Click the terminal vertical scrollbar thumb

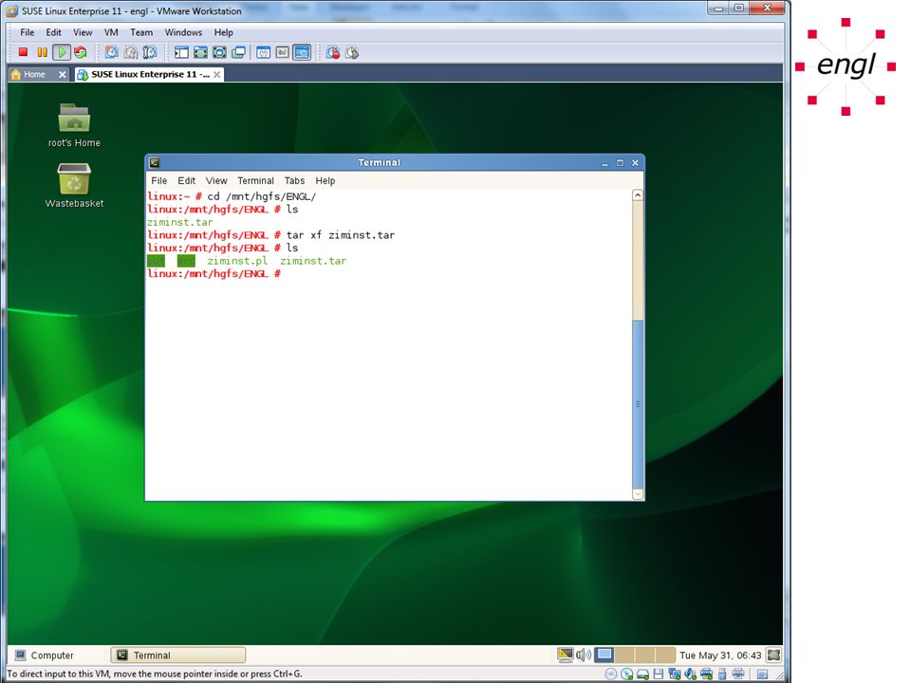click(x=638, y=404)
